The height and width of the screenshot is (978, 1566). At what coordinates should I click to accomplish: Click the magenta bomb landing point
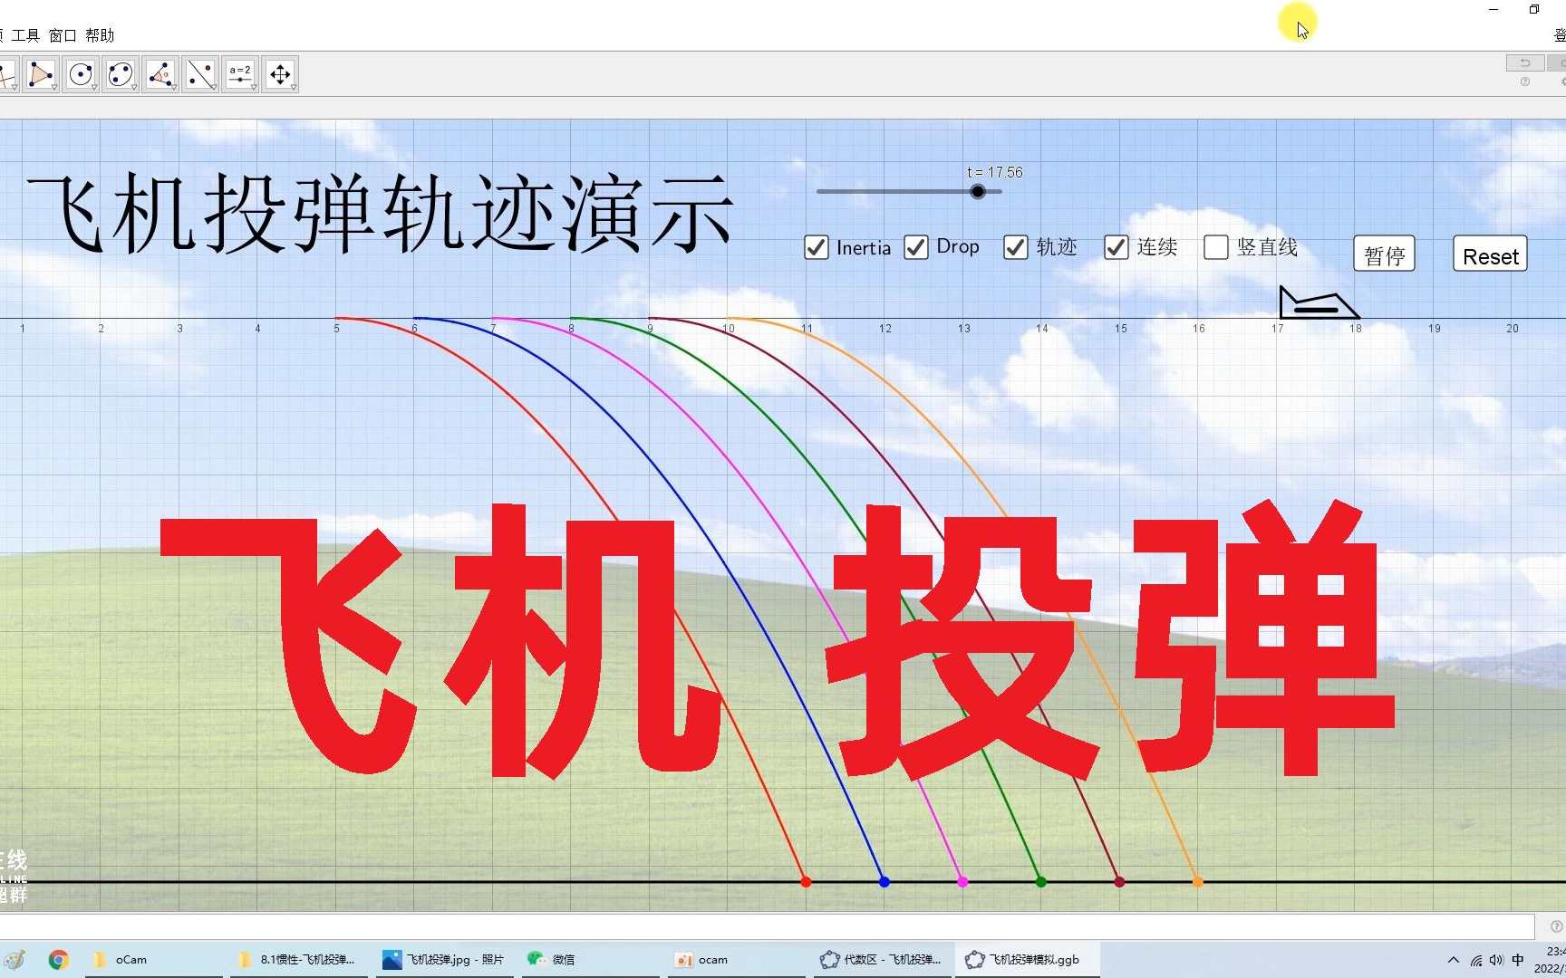click(962, 882)
